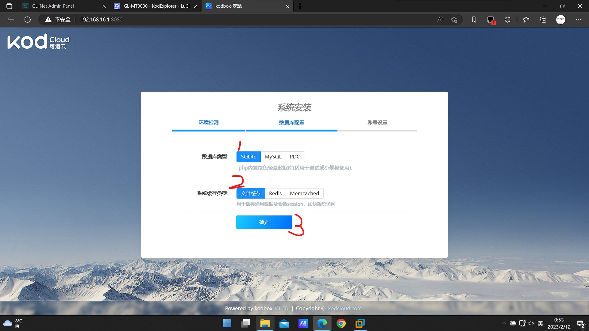Open the browser Extensions puzzle icon
This screenshot has width=589, height=331.
click(507, 20)
